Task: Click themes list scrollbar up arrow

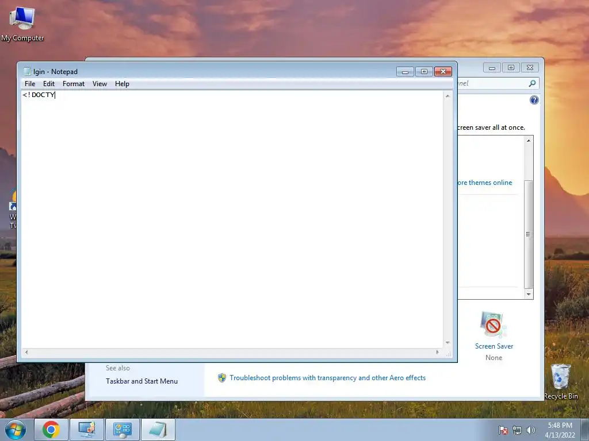Action: [529, 141]
